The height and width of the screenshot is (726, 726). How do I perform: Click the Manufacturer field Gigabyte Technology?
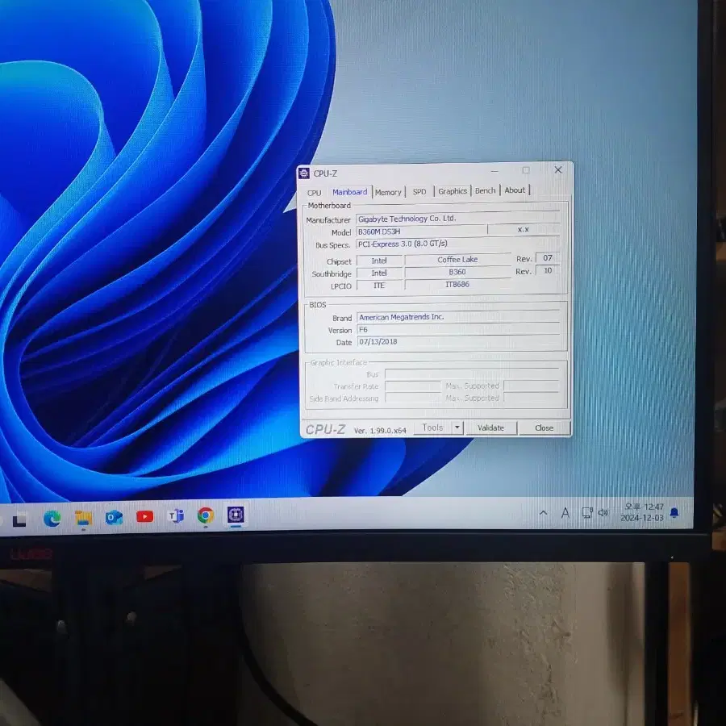(x=457, y=219)
